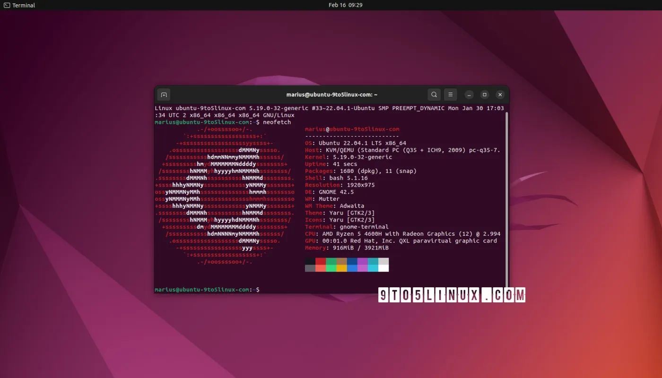Click the terminal window title text

click(331, 94)
